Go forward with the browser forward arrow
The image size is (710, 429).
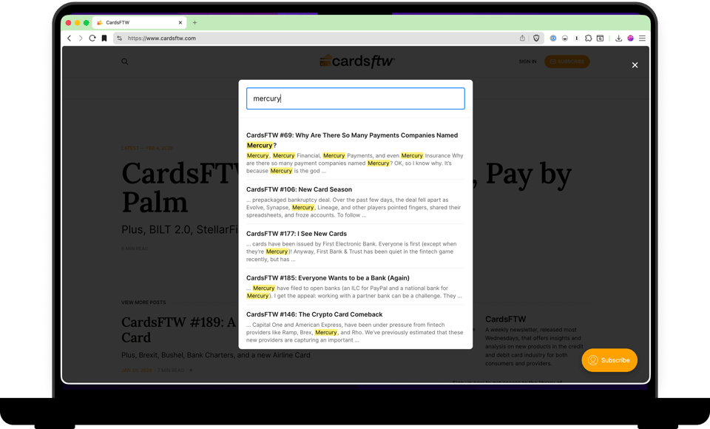81,38
